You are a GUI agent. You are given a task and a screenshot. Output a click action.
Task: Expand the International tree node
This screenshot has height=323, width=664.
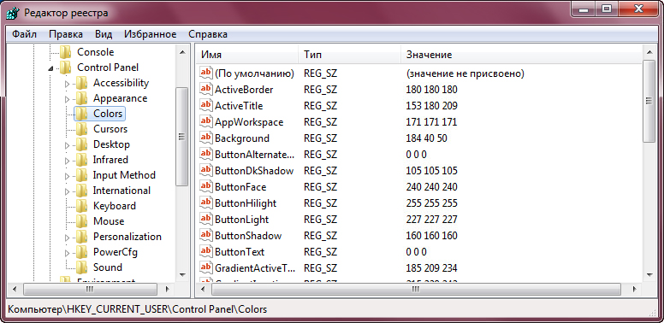point(67,191)
